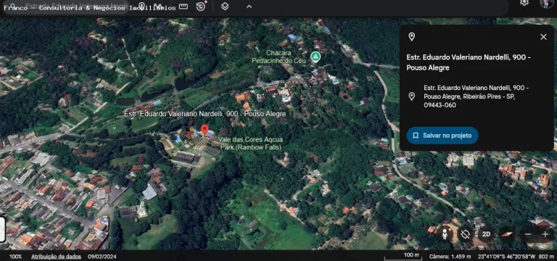Click the coordinates 23°41'09"S 46°20'58"W

[x=506, y=257]
